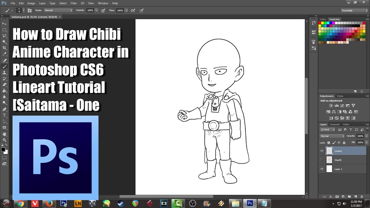Select the Paint Bucket tool
This screenshot has width=370, height=208.
click(4, 91)
